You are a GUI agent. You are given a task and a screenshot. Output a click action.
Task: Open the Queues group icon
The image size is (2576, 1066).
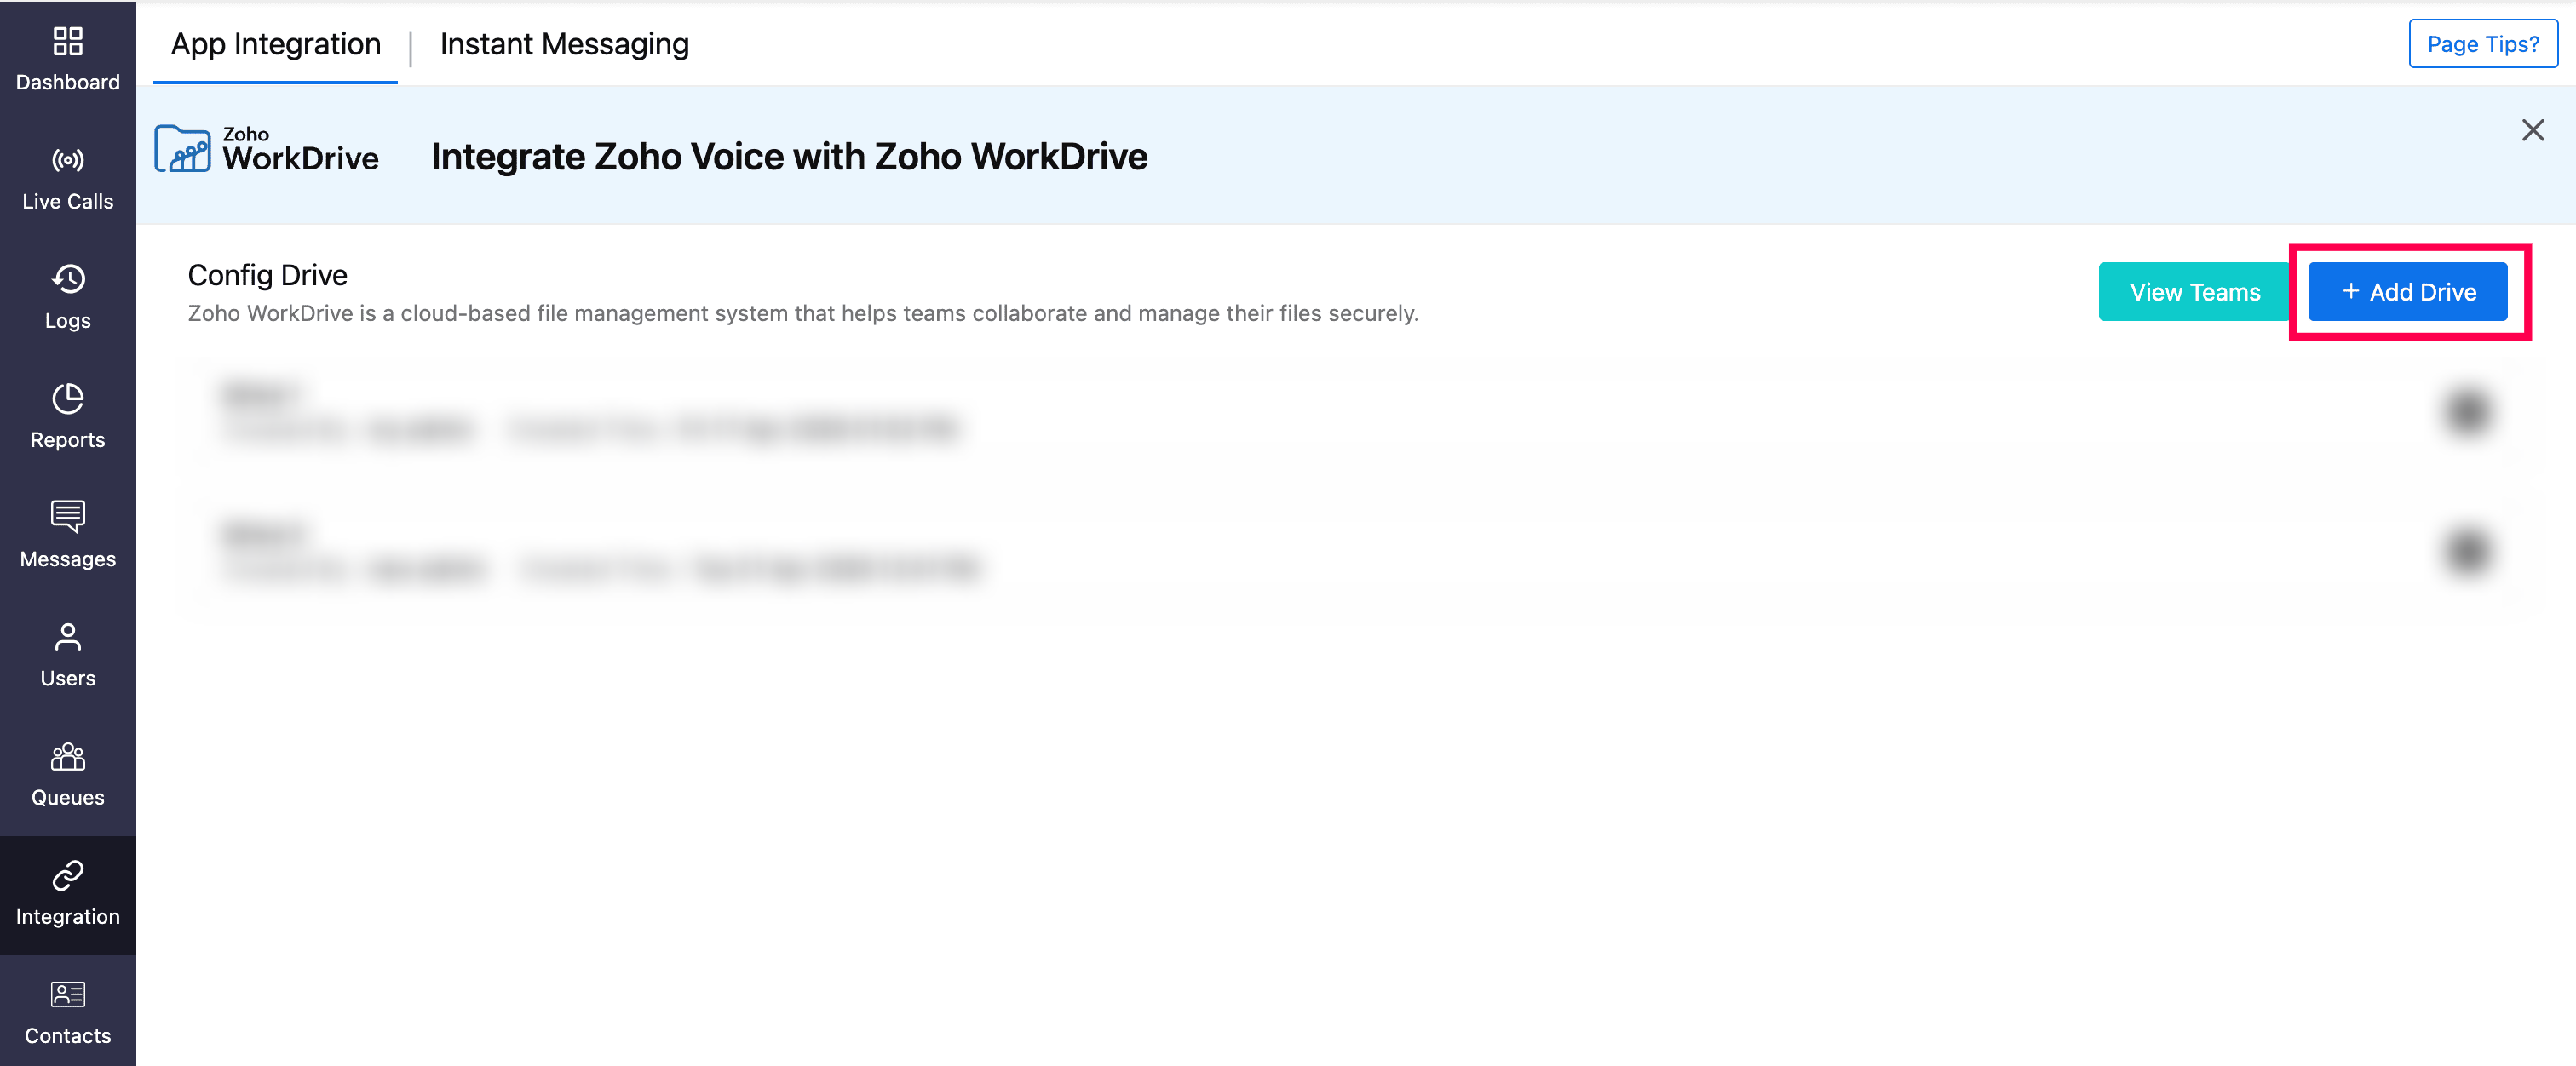pos(68,756)
